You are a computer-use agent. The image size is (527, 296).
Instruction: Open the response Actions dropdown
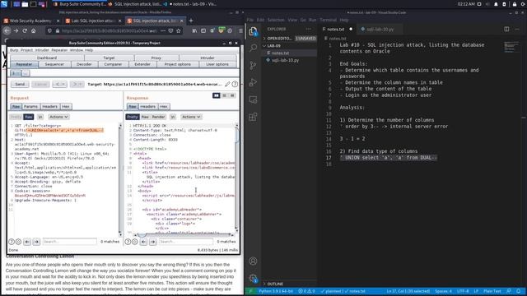(191, 117)
